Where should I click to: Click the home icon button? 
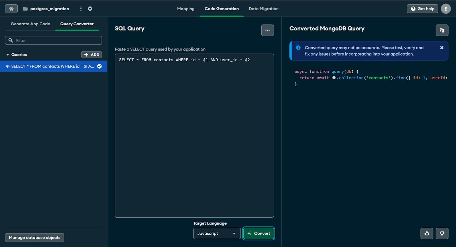(11, 9)
